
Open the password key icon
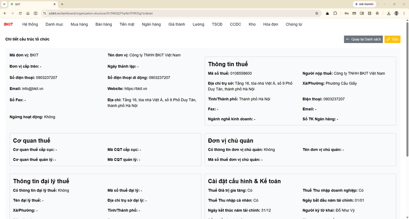pos(346,13)
